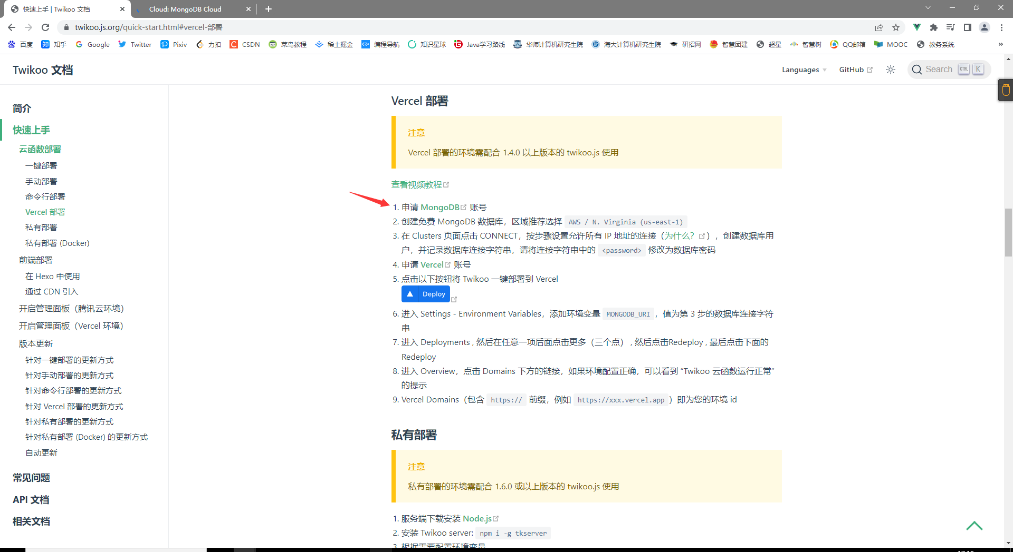Toggle the browser side panel
The image size is (1013, 552).
pos(967,27)
